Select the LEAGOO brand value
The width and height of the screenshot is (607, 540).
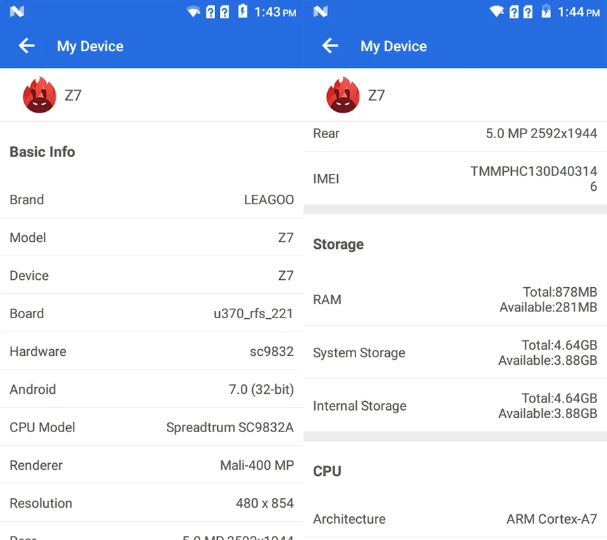[268, 200]
